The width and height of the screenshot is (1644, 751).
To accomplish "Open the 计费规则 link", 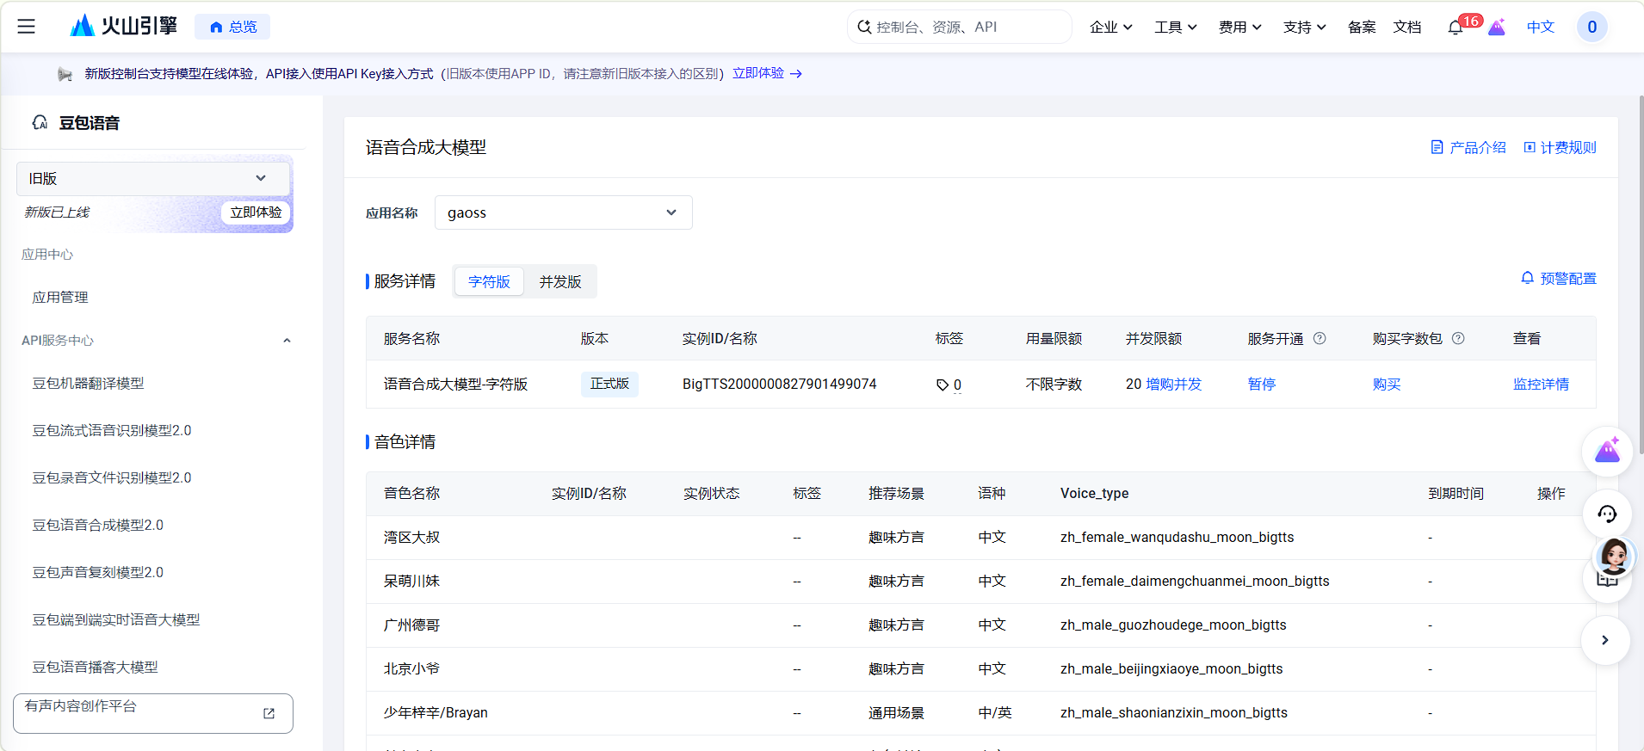I will pyautogui.click(x=1560, y=147).
